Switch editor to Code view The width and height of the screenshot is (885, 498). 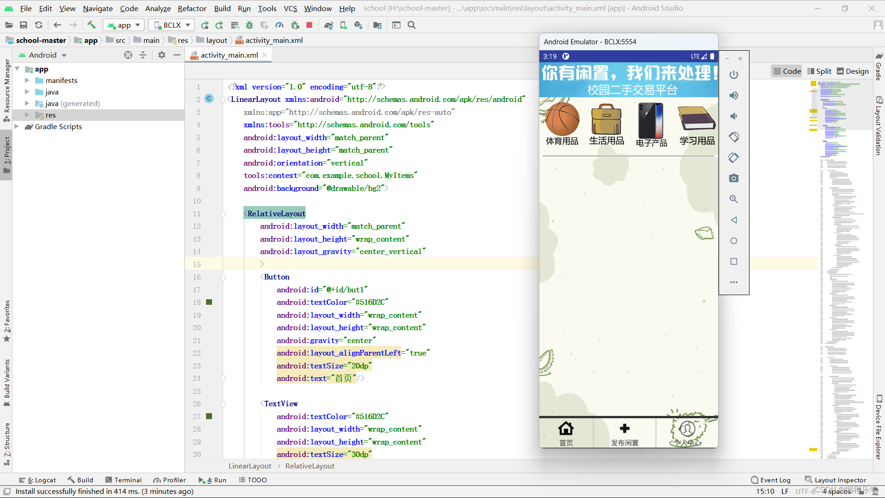787,71
